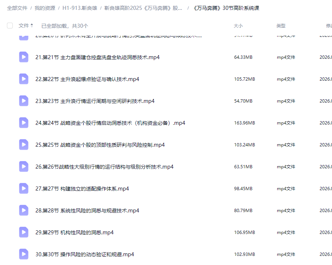Click the play icon on 第28节 系统性风险 file
The image size is (332, 265).
[x=23, y=210]
